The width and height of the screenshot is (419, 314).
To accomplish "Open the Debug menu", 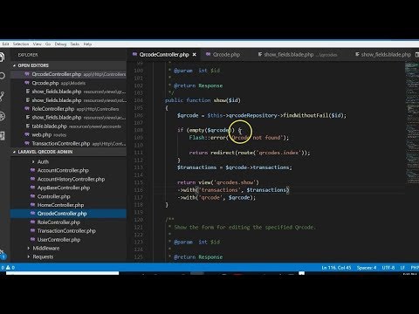I will click(60, 44).
